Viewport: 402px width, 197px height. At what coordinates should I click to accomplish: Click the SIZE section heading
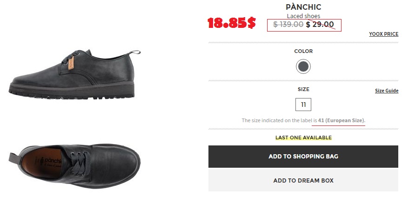303,89
